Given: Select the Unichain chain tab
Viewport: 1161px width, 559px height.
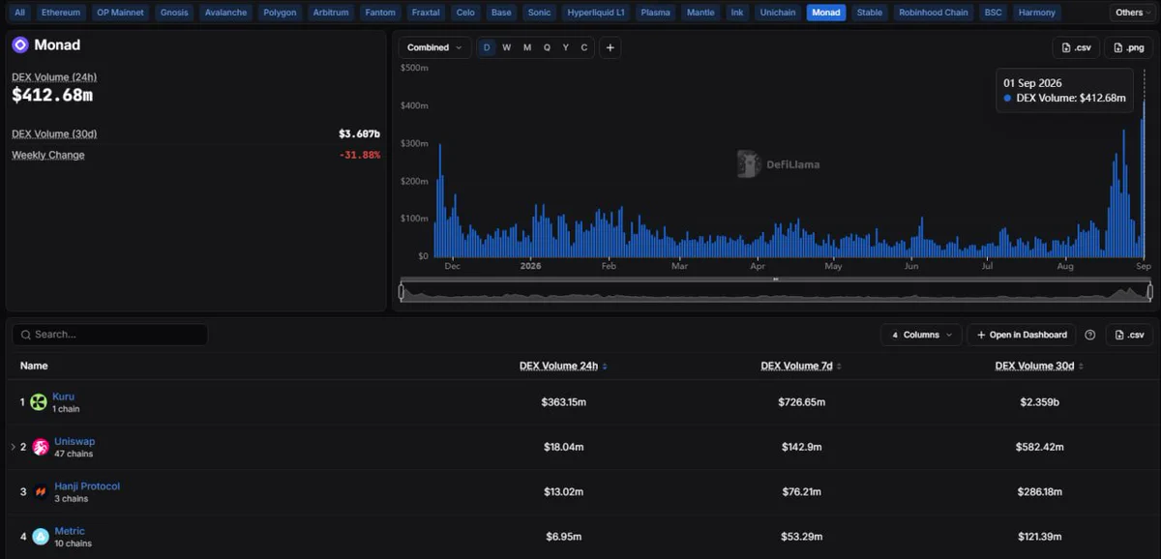Looking at the screenshot, I should coord(779,13).
